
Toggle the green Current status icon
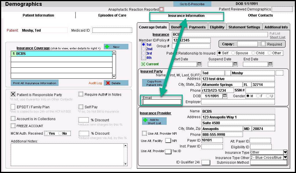coord(143,64)
